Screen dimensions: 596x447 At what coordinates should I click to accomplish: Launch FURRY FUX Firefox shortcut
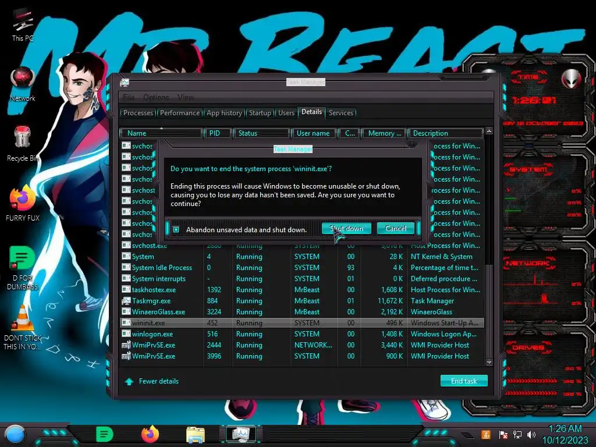pyautogui.click(x=23, y=203)
